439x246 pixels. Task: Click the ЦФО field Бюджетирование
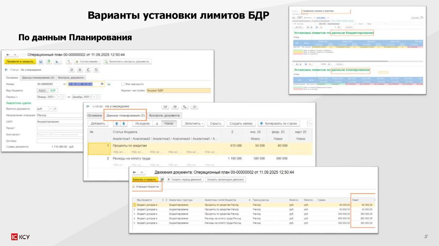tap(60, 121)
